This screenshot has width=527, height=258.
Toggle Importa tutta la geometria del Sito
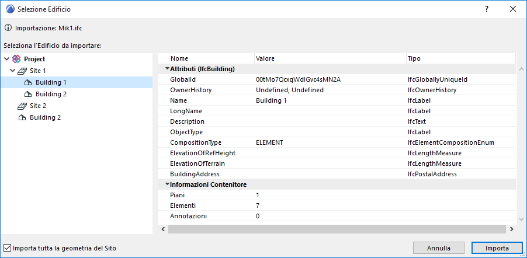point(8,248)
